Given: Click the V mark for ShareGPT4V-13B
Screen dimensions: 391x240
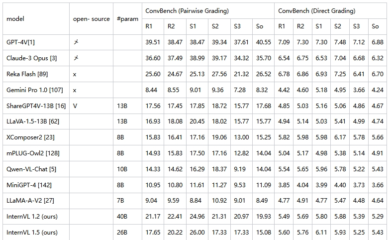Looking at the screenshot, I should click(x=75, y=106).
